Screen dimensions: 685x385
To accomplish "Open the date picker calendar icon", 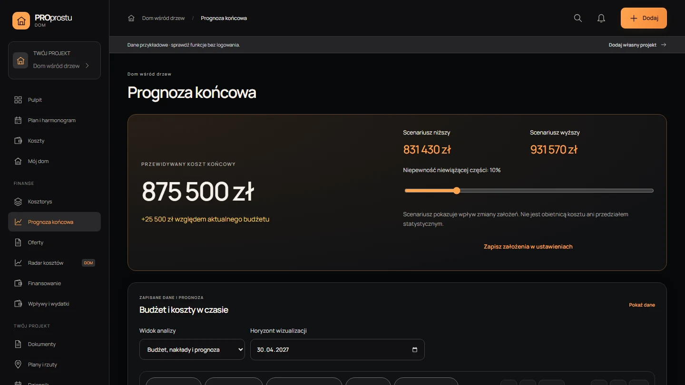I will pyautogui.click(x=415, y=350).
